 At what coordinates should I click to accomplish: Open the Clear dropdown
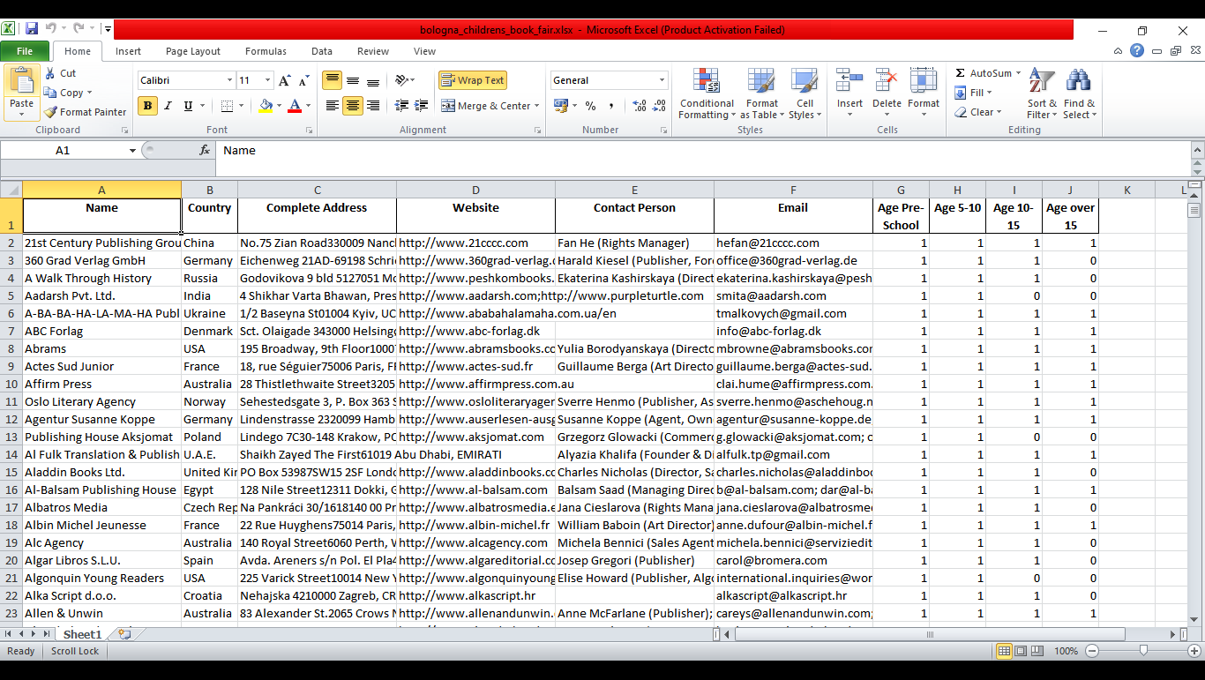977,112
